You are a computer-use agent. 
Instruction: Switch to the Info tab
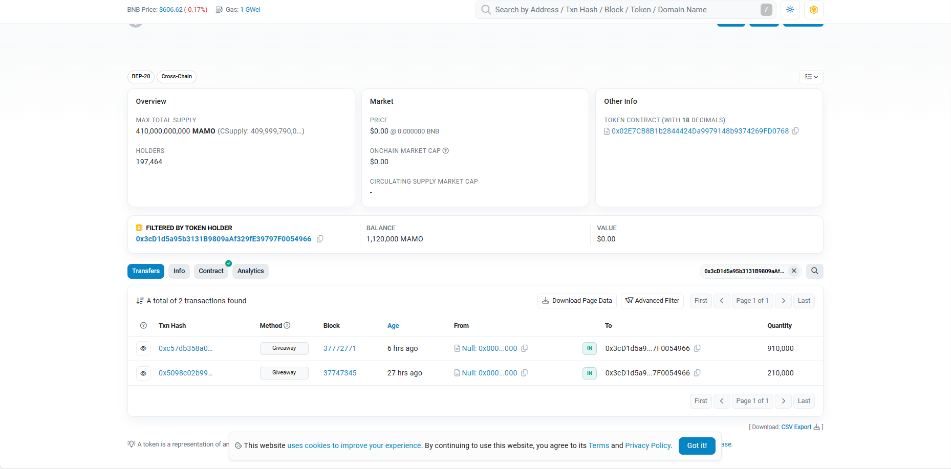(179, 271)
